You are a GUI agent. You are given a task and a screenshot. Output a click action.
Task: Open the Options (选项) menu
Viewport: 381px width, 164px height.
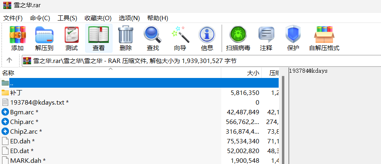tap(129, 18)
